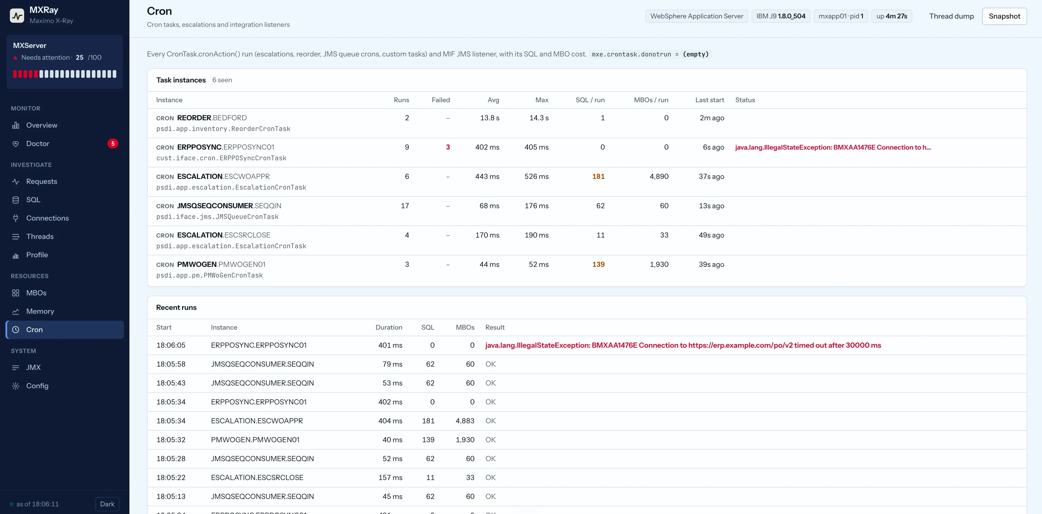Open the Overview page label
The width and height of the screenshot is (1042, 514).
42,125
